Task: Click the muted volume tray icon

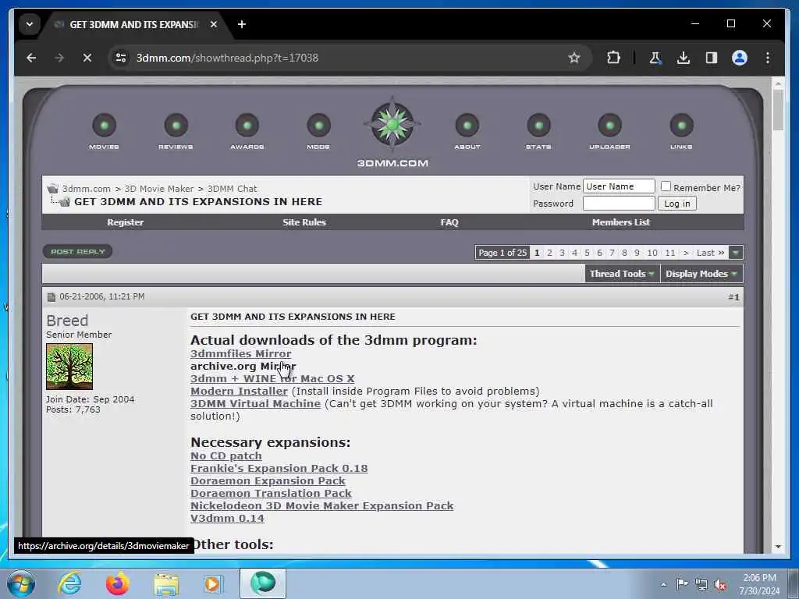Action: (x=720, y=585)
